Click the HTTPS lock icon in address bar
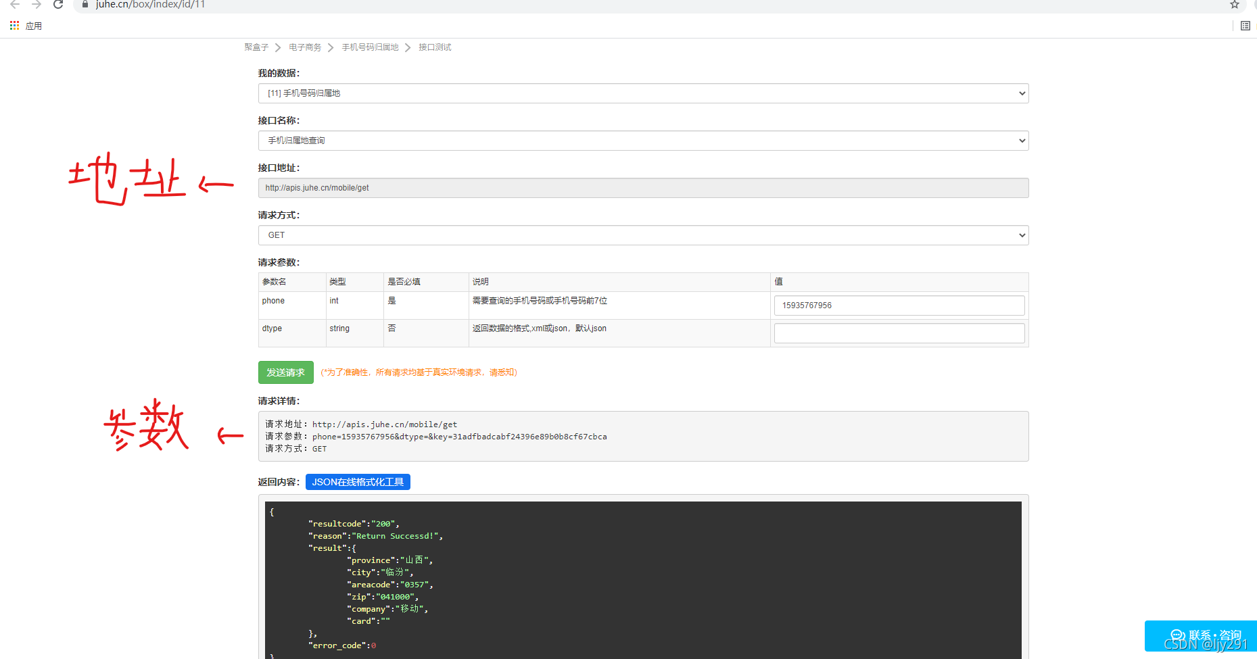The height and width of the screenshot is (659, 1257). (85, 5)
